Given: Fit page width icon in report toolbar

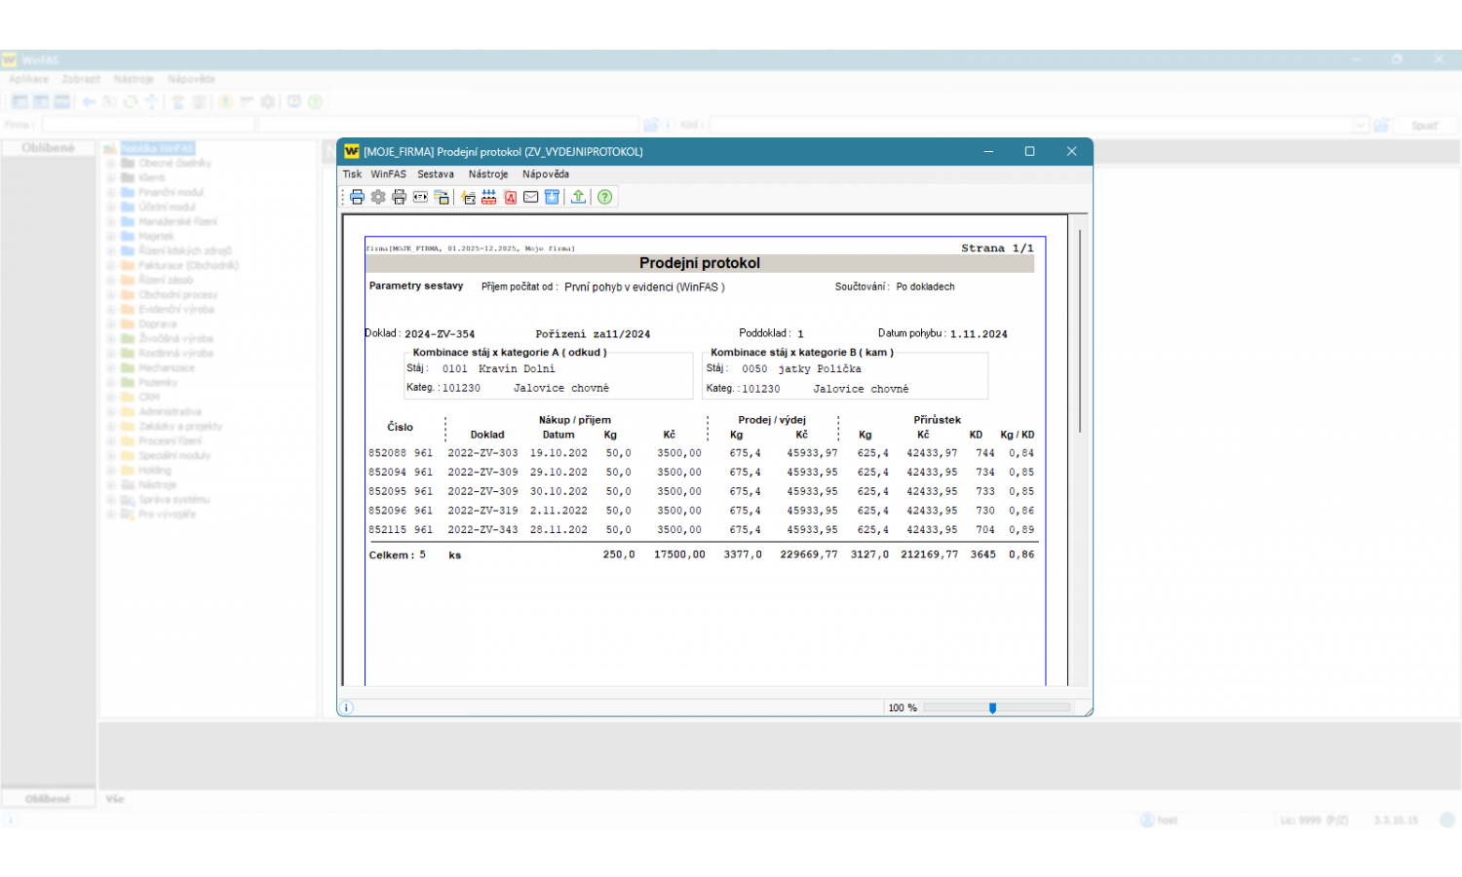Looking at the screenshot, I should 420,197.
